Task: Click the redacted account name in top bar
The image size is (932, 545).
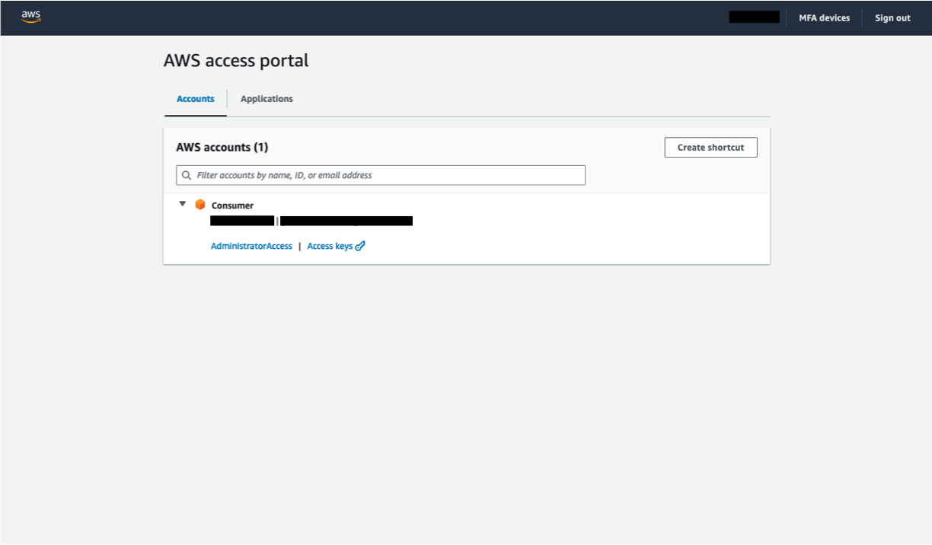Action: pos(754,16)
